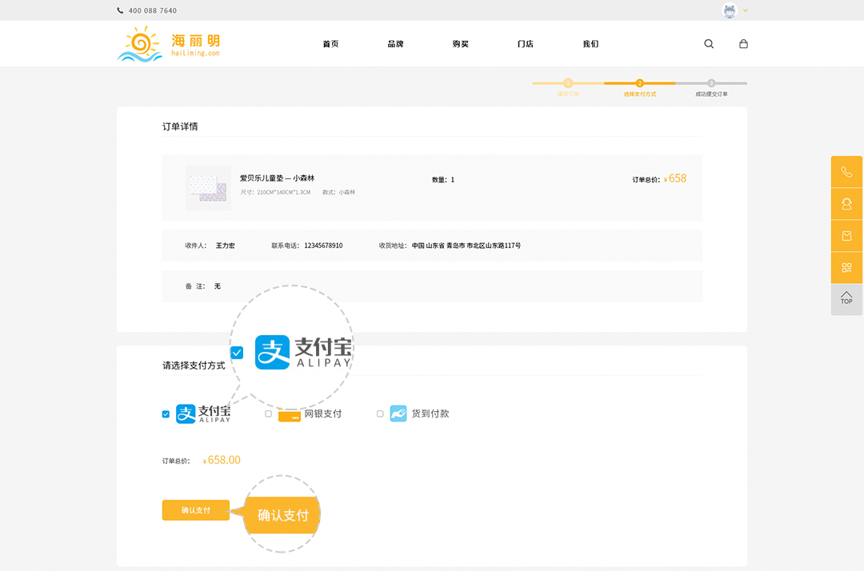
Task: Click the address 中国 山东省 青岛市 市北区山东路117号
Action: click(466, 246)
